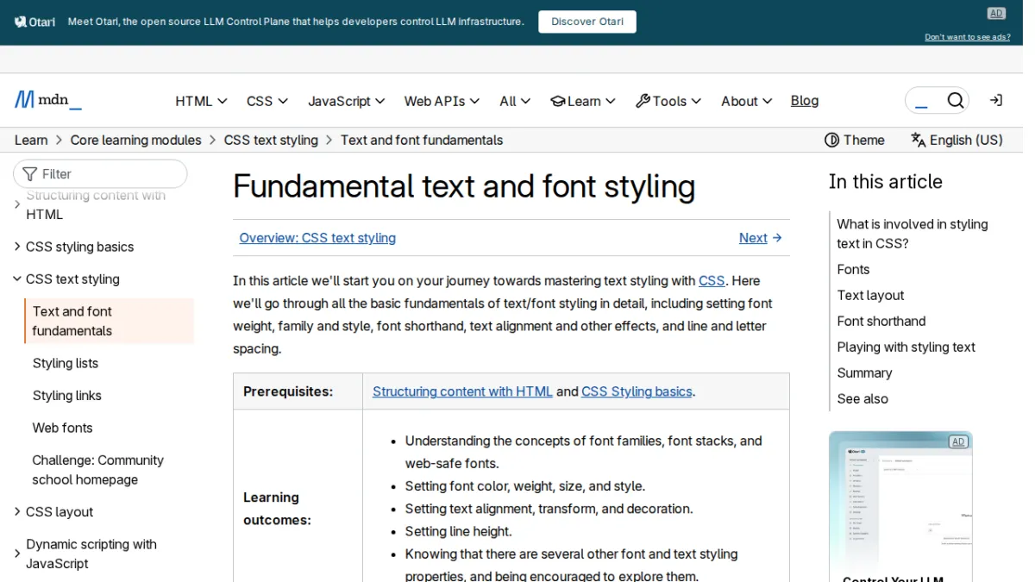Click the login arrow icon

[996, 101]
